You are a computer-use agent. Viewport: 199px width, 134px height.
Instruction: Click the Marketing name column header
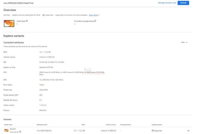[42, 125]
